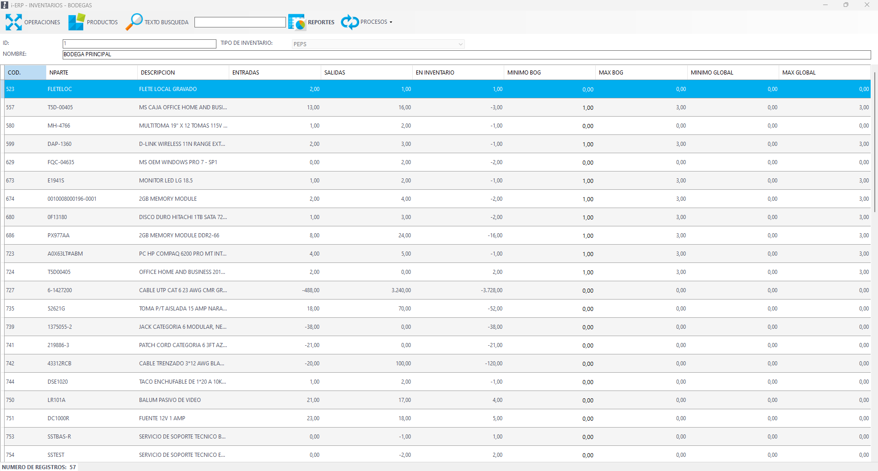The height and width of the screenshot is (471, 878).
Task: Click the Descripcion column header
Action: [x=183, y=72]
